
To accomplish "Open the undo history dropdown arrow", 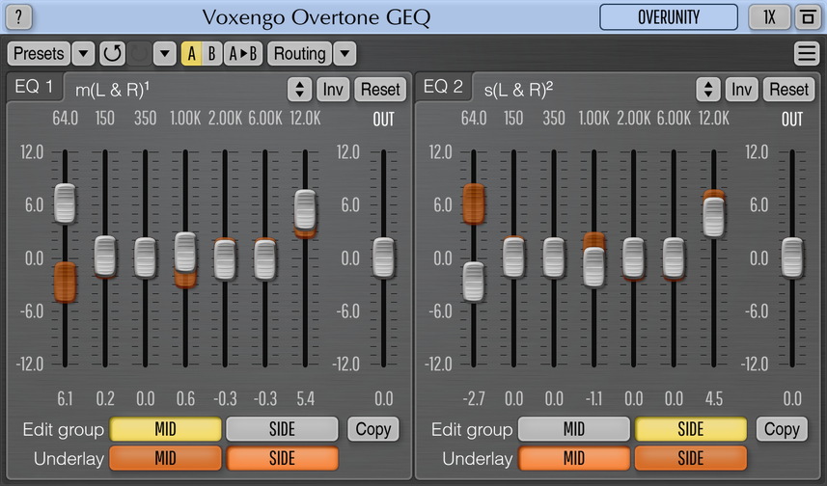I will click(165, 54).
